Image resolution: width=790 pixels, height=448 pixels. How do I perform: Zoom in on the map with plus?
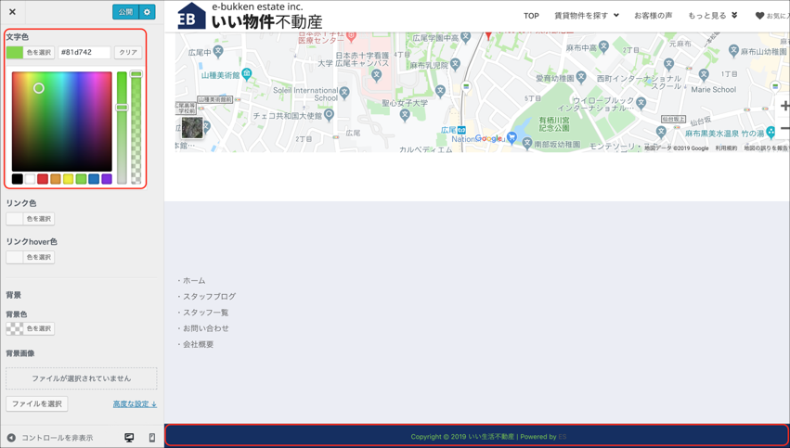pos(784,106)
